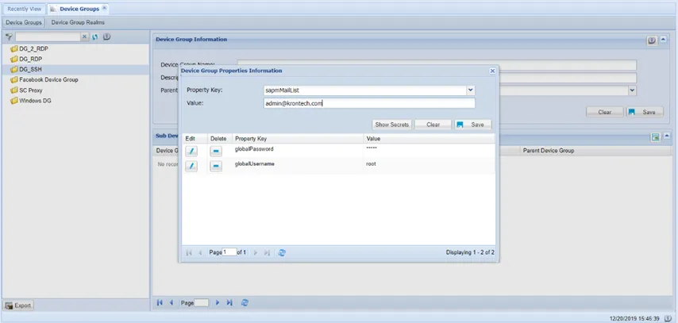Go to last page in bottom pager
Viewport: 678px width, 323px height.
pos(229,302)
